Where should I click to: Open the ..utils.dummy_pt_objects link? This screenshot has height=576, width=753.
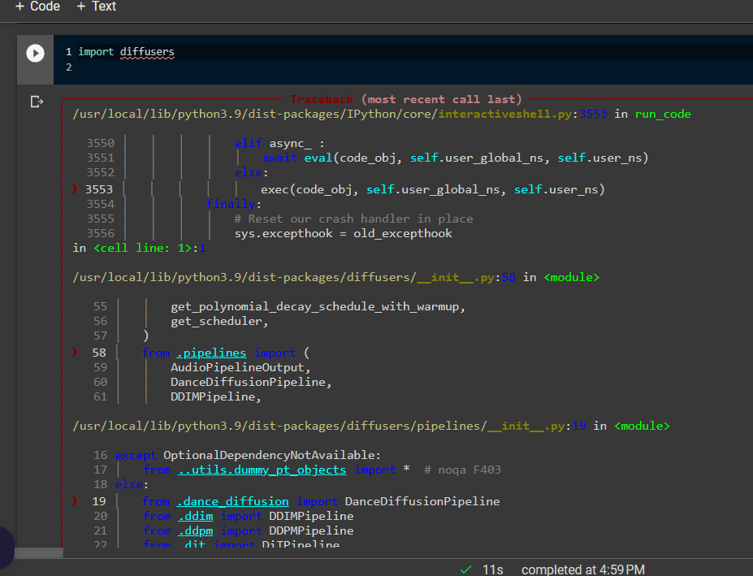(x=262, y=470)
